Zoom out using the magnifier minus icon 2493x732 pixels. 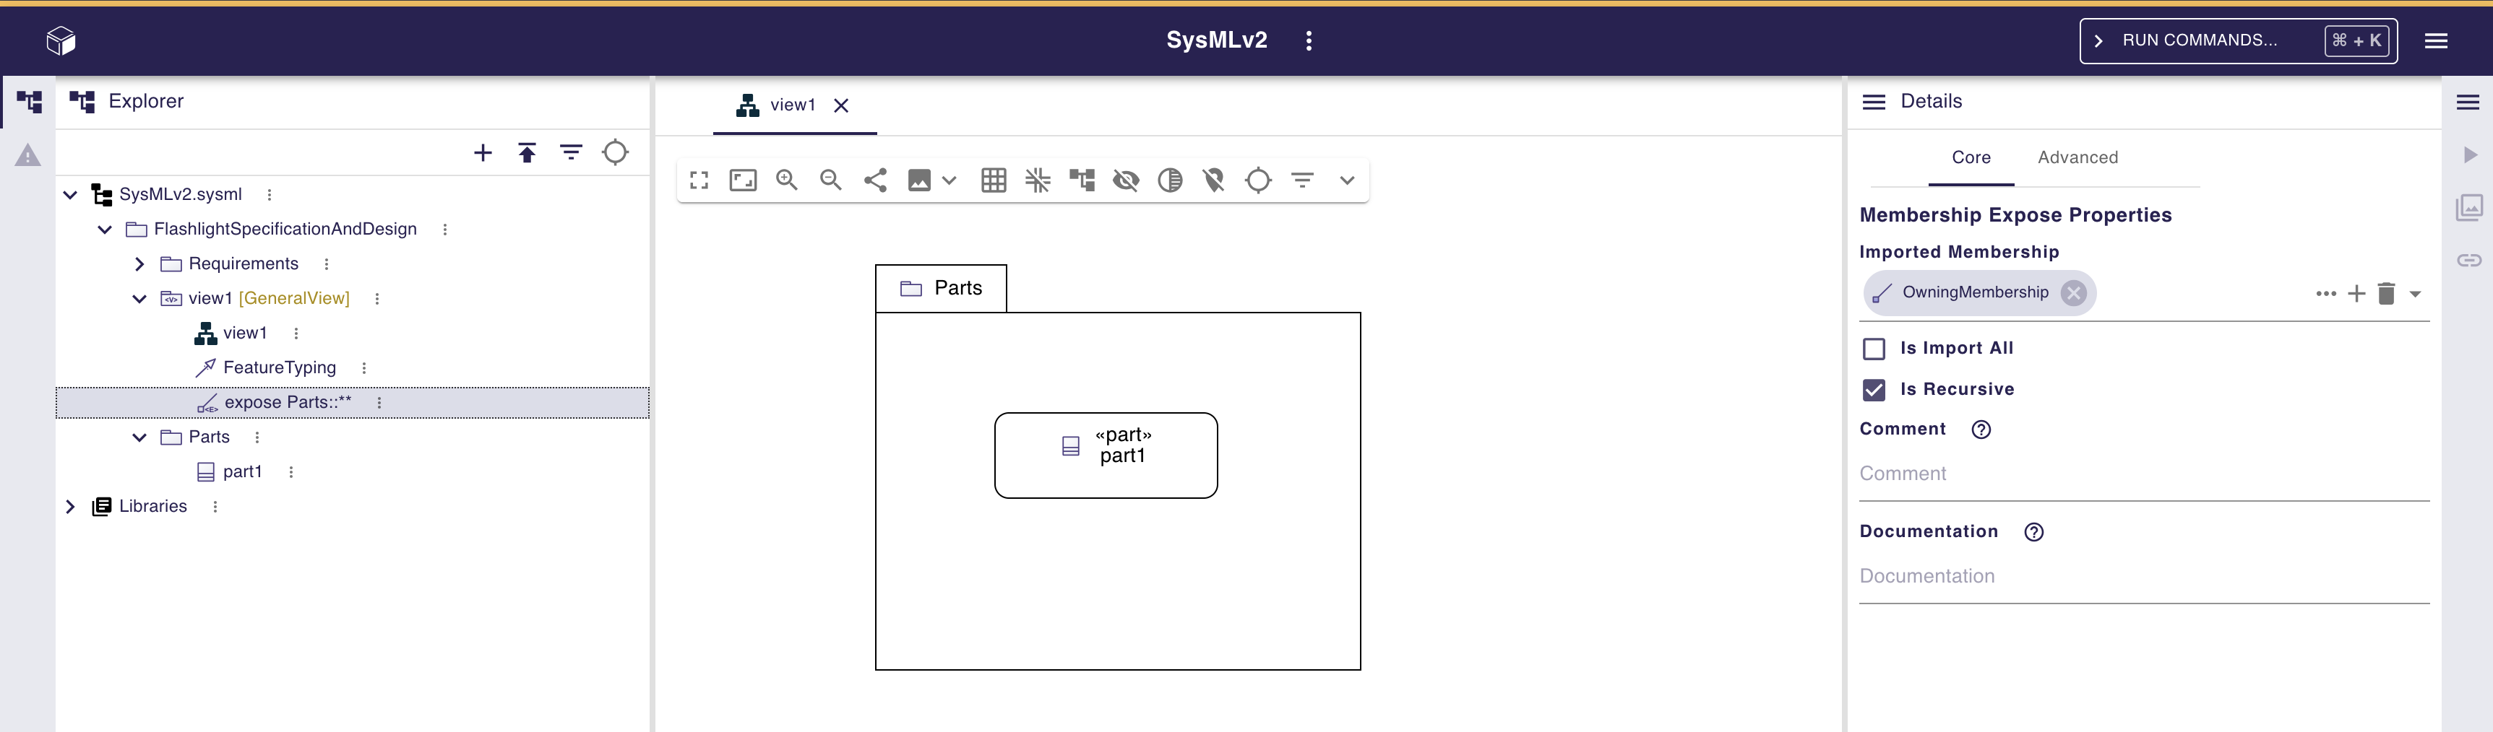tap(830, 180)
